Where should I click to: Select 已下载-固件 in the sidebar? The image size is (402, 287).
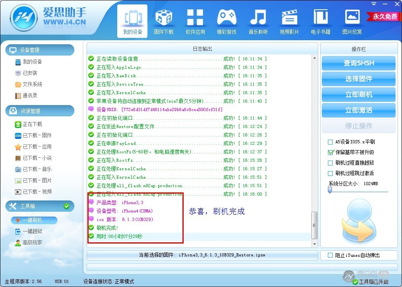(x=37, y=136)
